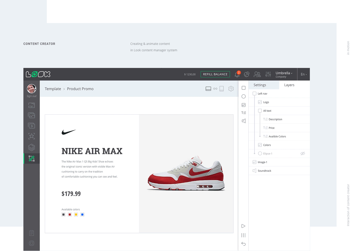The image size is (360, 251).
Task: Open the En language dropdown
Action: pyautogui.click(x=304, y=74)
